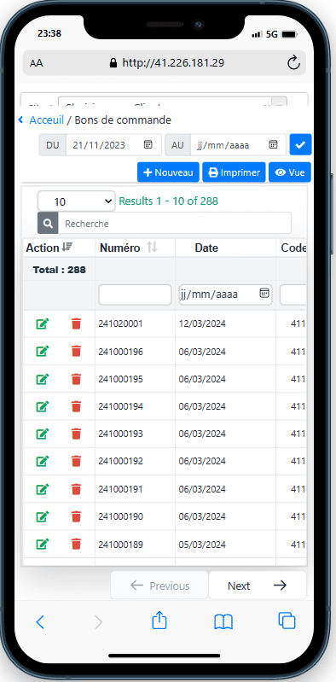Click Results 1 - 10 of 288 text

pos(169,201)
